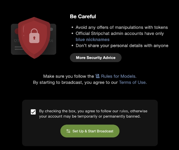
Task: Click the 'Be Careful' heading
Action: click(83, 16)
